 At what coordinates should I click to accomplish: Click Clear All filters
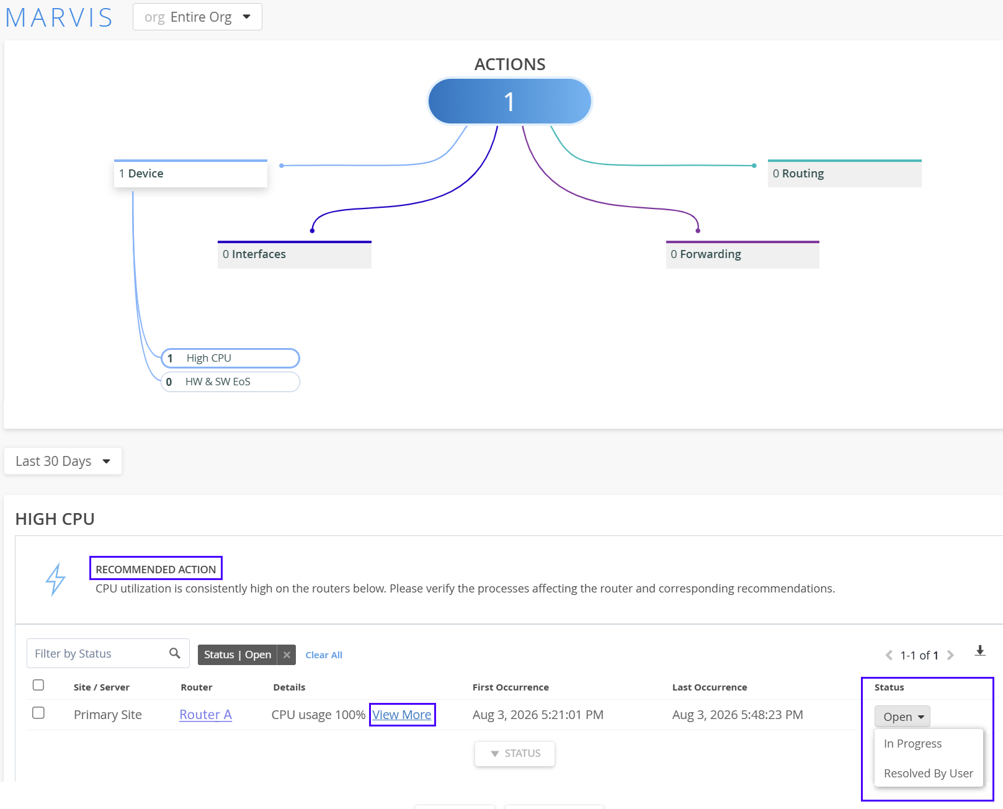[324, 655]
